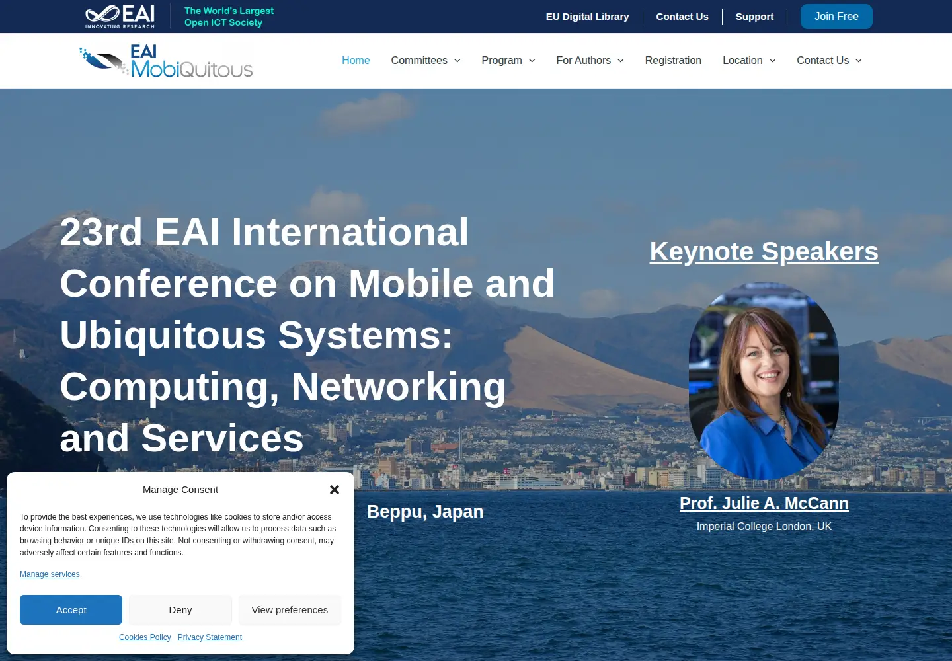The height and width of the screenshot is (661, 952).
Task: Deny cookies in consent dialog
Action: [180, 610]
